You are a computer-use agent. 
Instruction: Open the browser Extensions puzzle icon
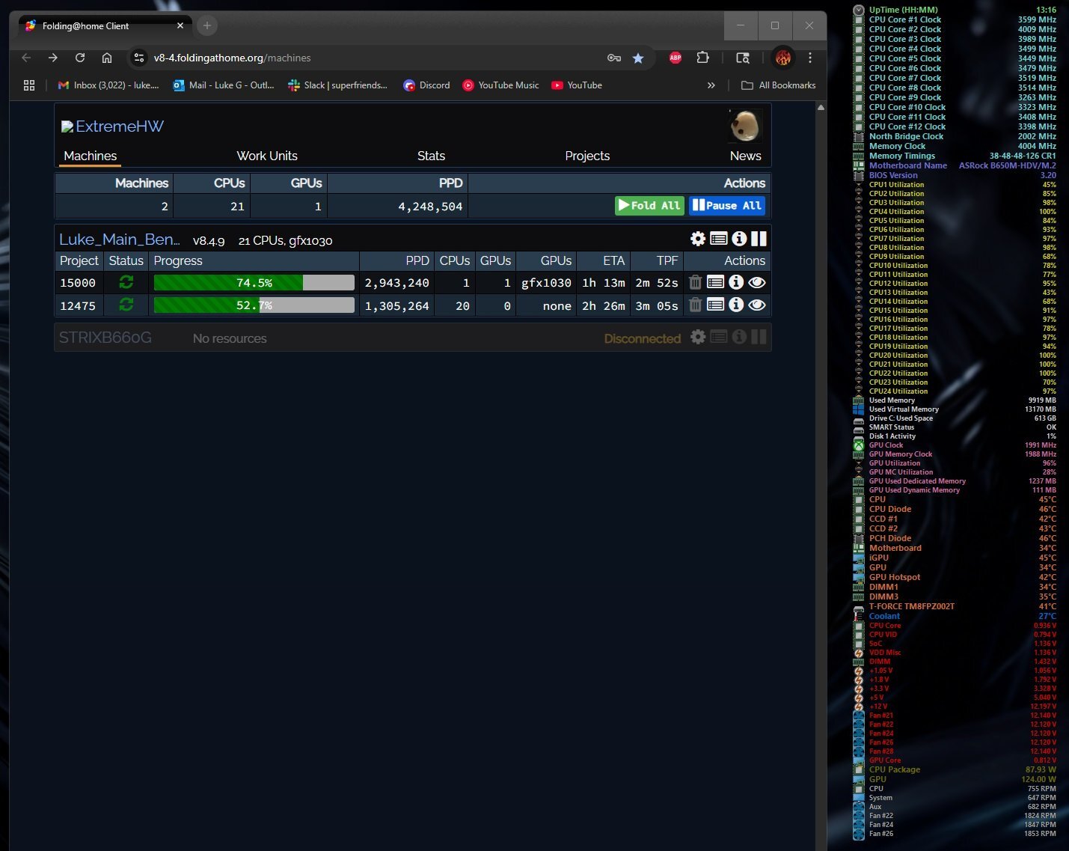tap(702, 58)
